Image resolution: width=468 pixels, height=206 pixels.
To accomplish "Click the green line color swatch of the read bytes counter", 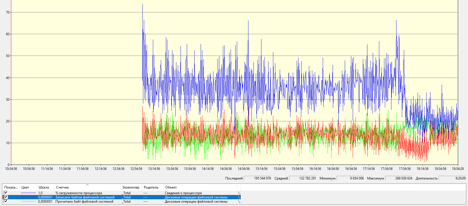I will [28, 201].
